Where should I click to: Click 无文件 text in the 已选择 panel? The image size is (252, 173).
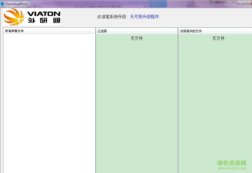pyautogui.click(x=137, y=38)
